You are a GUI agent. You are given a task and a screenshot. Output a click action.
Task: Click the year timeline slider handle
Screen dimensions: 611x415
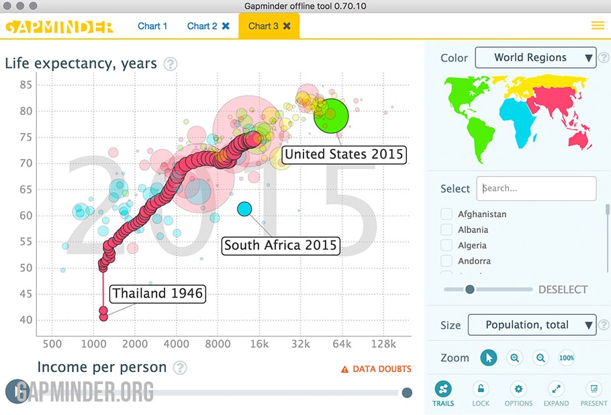click(407, 393)
